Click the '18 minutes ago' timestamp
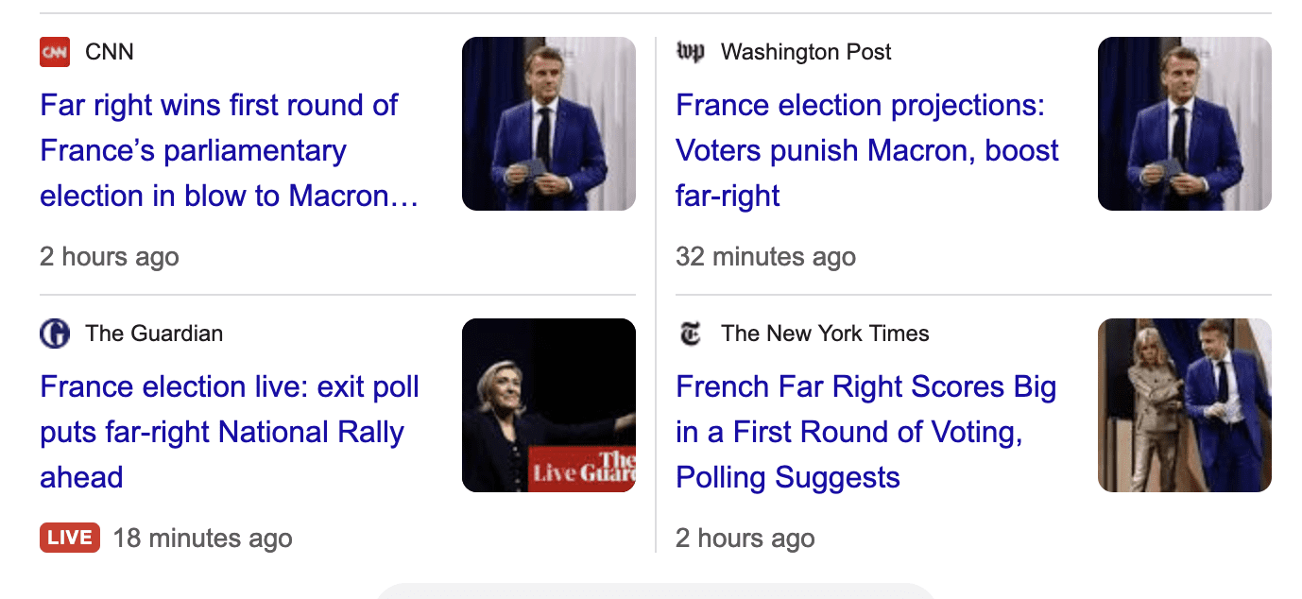Viewport: 1302px width, 599px height. click(x=202, y=539)
